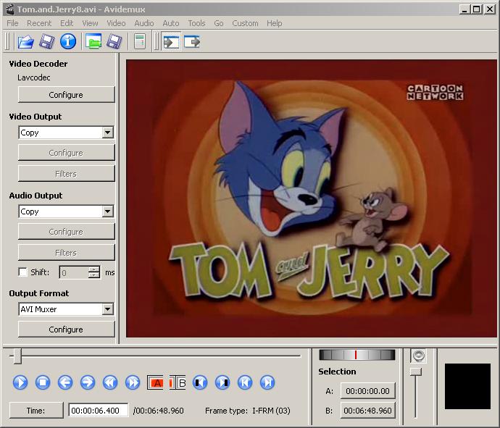Open the Auto menu
Screen dimensions: 500x428
[x=171, y=23]
